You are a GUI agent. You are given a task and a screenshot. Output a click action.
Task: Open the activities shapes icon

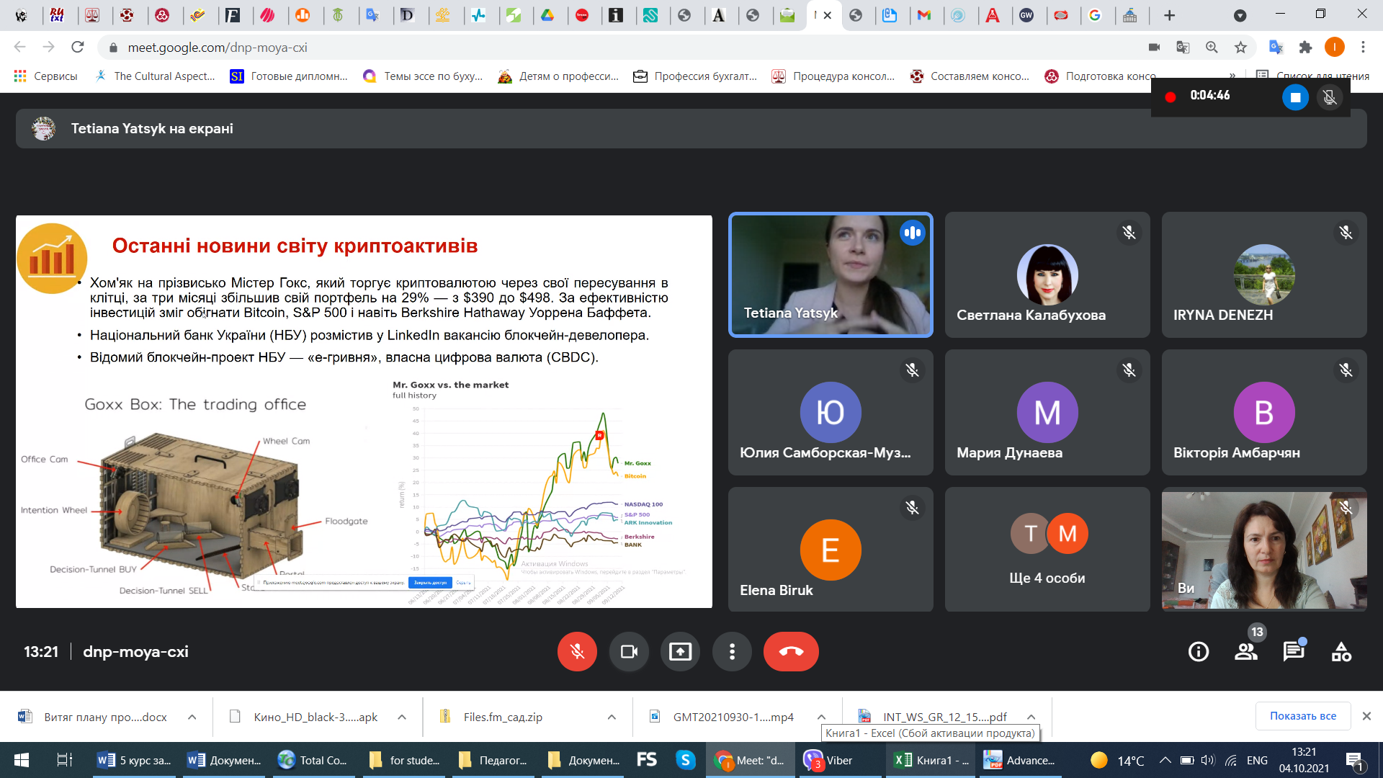coord(1341,652)
